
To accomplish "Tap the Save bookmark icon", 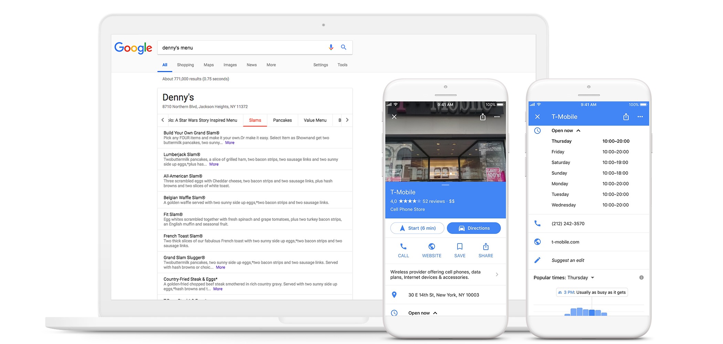I will pyautogui.click(x=460, y=247).
